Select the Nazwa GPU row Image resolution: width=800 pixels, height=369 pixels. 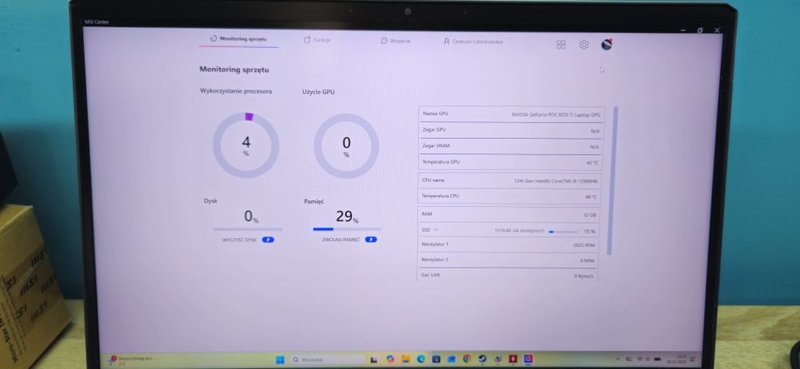(510, 115)
